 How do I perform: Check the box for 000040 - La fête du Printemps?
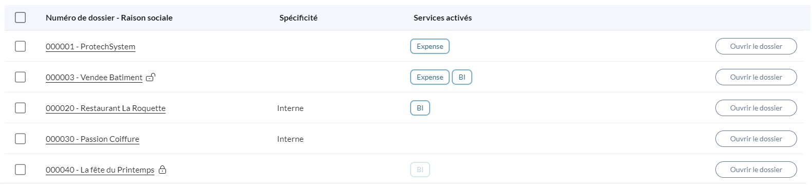(x=21, y=170)
